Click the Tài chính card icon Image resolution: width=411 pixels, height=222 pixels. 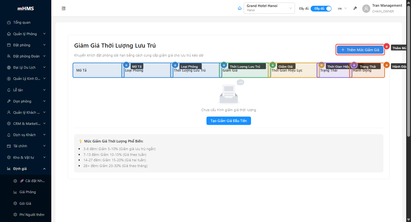click(9, 146)
